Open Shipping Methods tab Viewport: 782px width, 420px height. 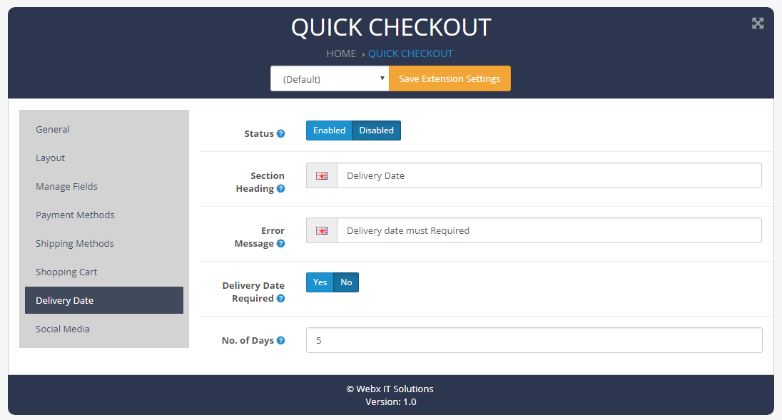104,243
